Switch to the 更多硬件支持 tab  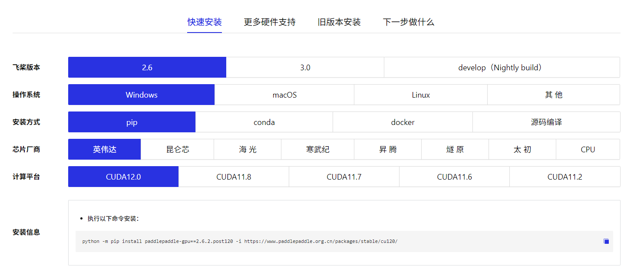pos(270,22)
